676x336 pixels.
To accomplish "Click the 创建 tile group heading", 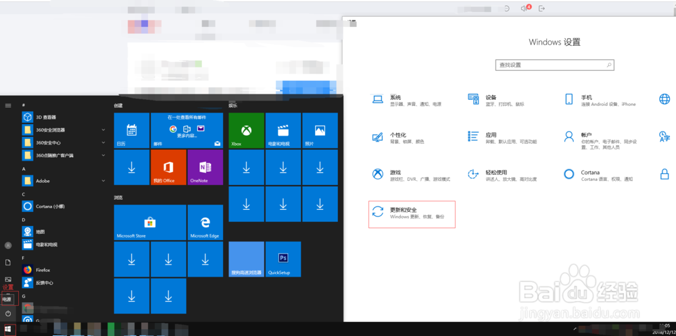I will [x=118, y=105].
